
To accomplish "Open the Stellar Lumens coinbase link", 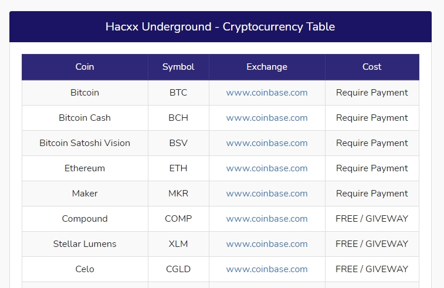I will click(x=267, y=244).
